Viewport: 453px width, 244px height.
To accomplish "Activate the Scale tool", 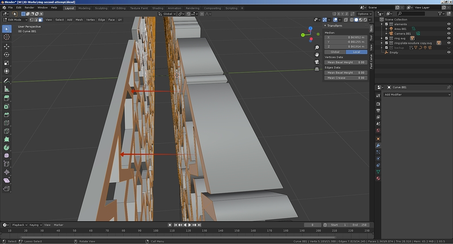I will (7, 63).
